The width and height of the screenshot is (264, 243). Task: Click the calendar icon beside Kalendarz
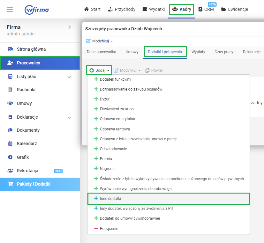[x=10, y=144]
